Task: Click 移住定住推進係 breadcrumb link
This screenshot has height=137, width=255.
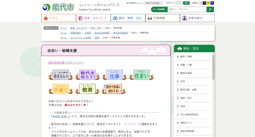Action: pyautogui.click(x=120, y=33)
